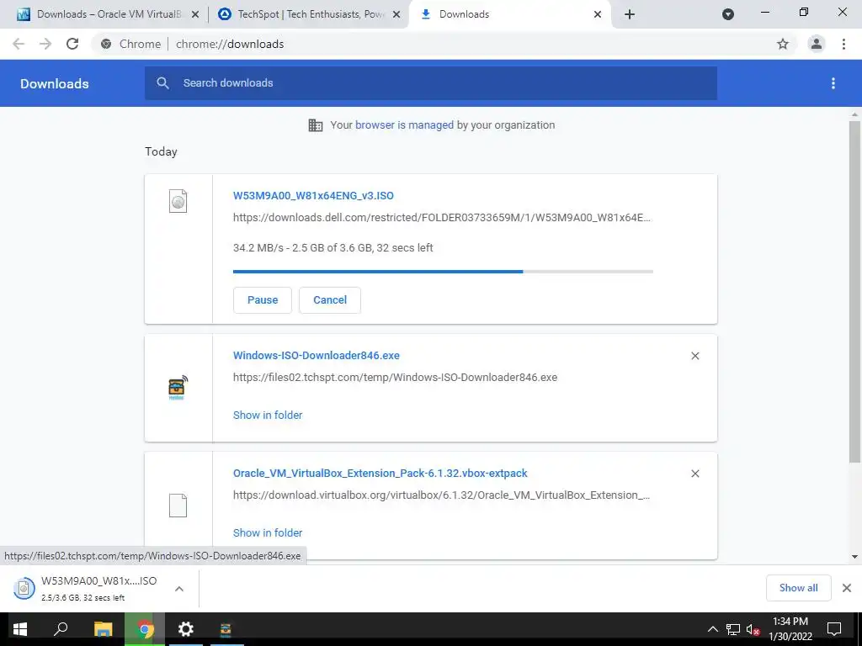Focus the Search downloads field
862x646 pixels.
tap(431, 83)
